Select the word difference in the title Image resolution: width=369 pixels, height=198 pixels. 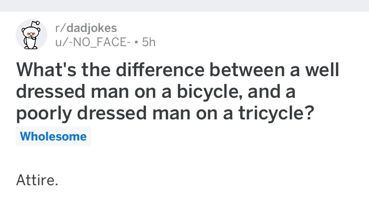click(x=160, y=70)
